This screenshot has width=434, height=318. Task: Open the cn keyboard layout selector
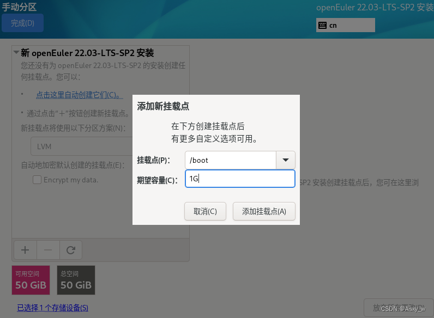(x=346, y=25)
